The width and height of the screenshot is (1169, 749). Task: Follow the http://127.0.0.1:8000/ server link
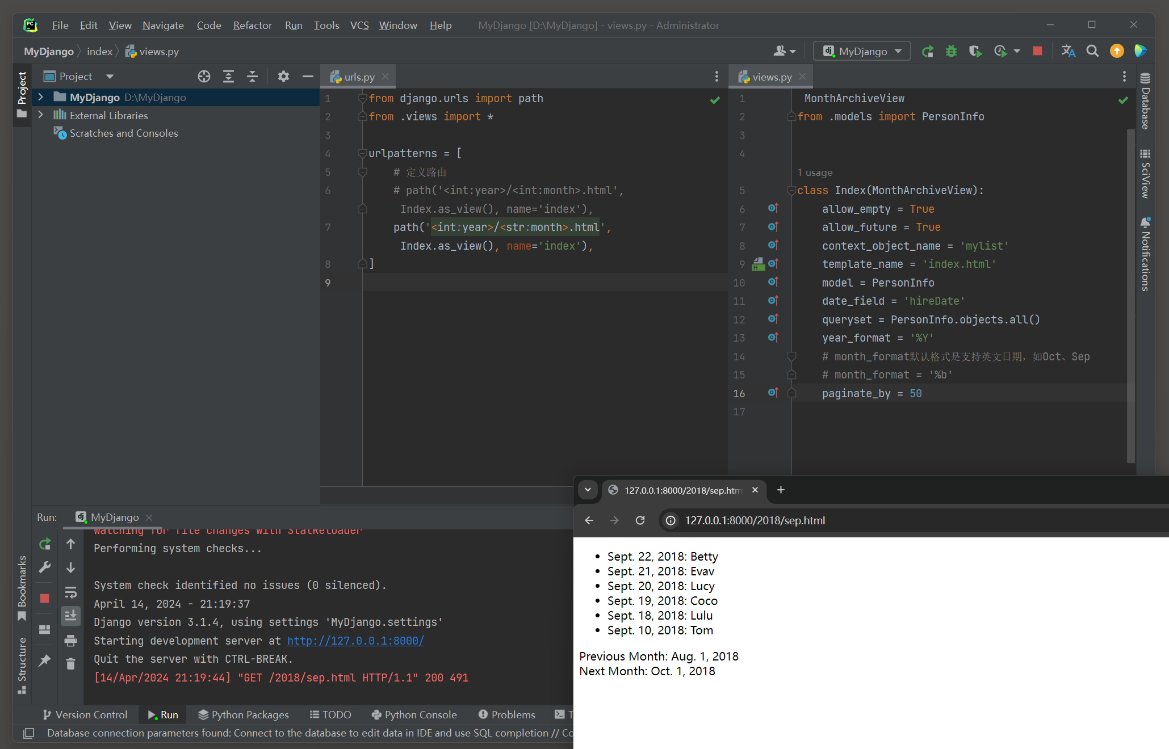[x=355, y=641]
